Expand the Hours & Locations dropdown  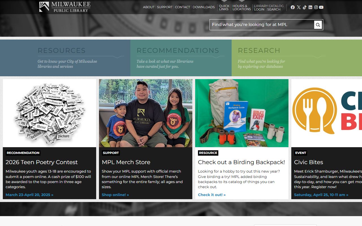pos(242,8)
